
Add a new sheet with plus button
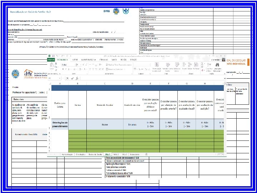pos(147,154)
